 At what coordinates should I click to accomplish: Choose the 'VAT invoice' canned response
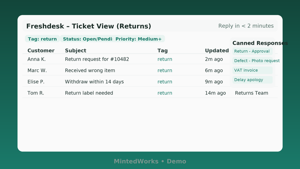point(252,70)
